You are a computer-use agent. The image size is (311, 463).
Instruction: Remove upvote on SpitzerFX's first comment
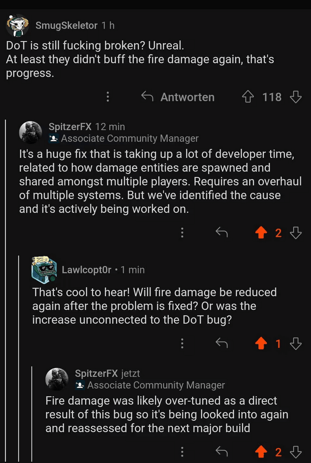click(x=261, y=233)
